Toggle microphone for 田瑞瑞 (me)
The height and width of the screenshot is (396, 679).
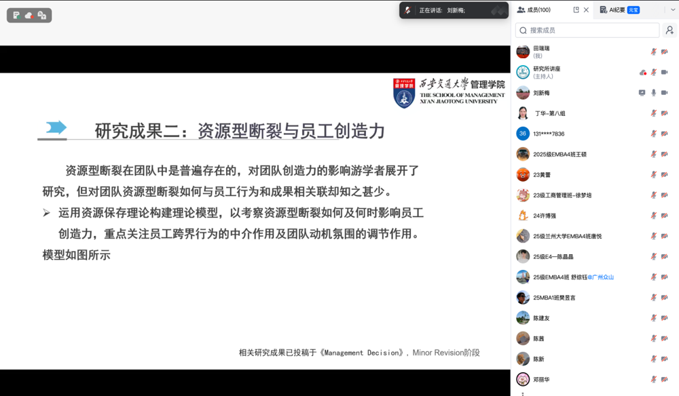pyautogui.click(x=654, y=52)
